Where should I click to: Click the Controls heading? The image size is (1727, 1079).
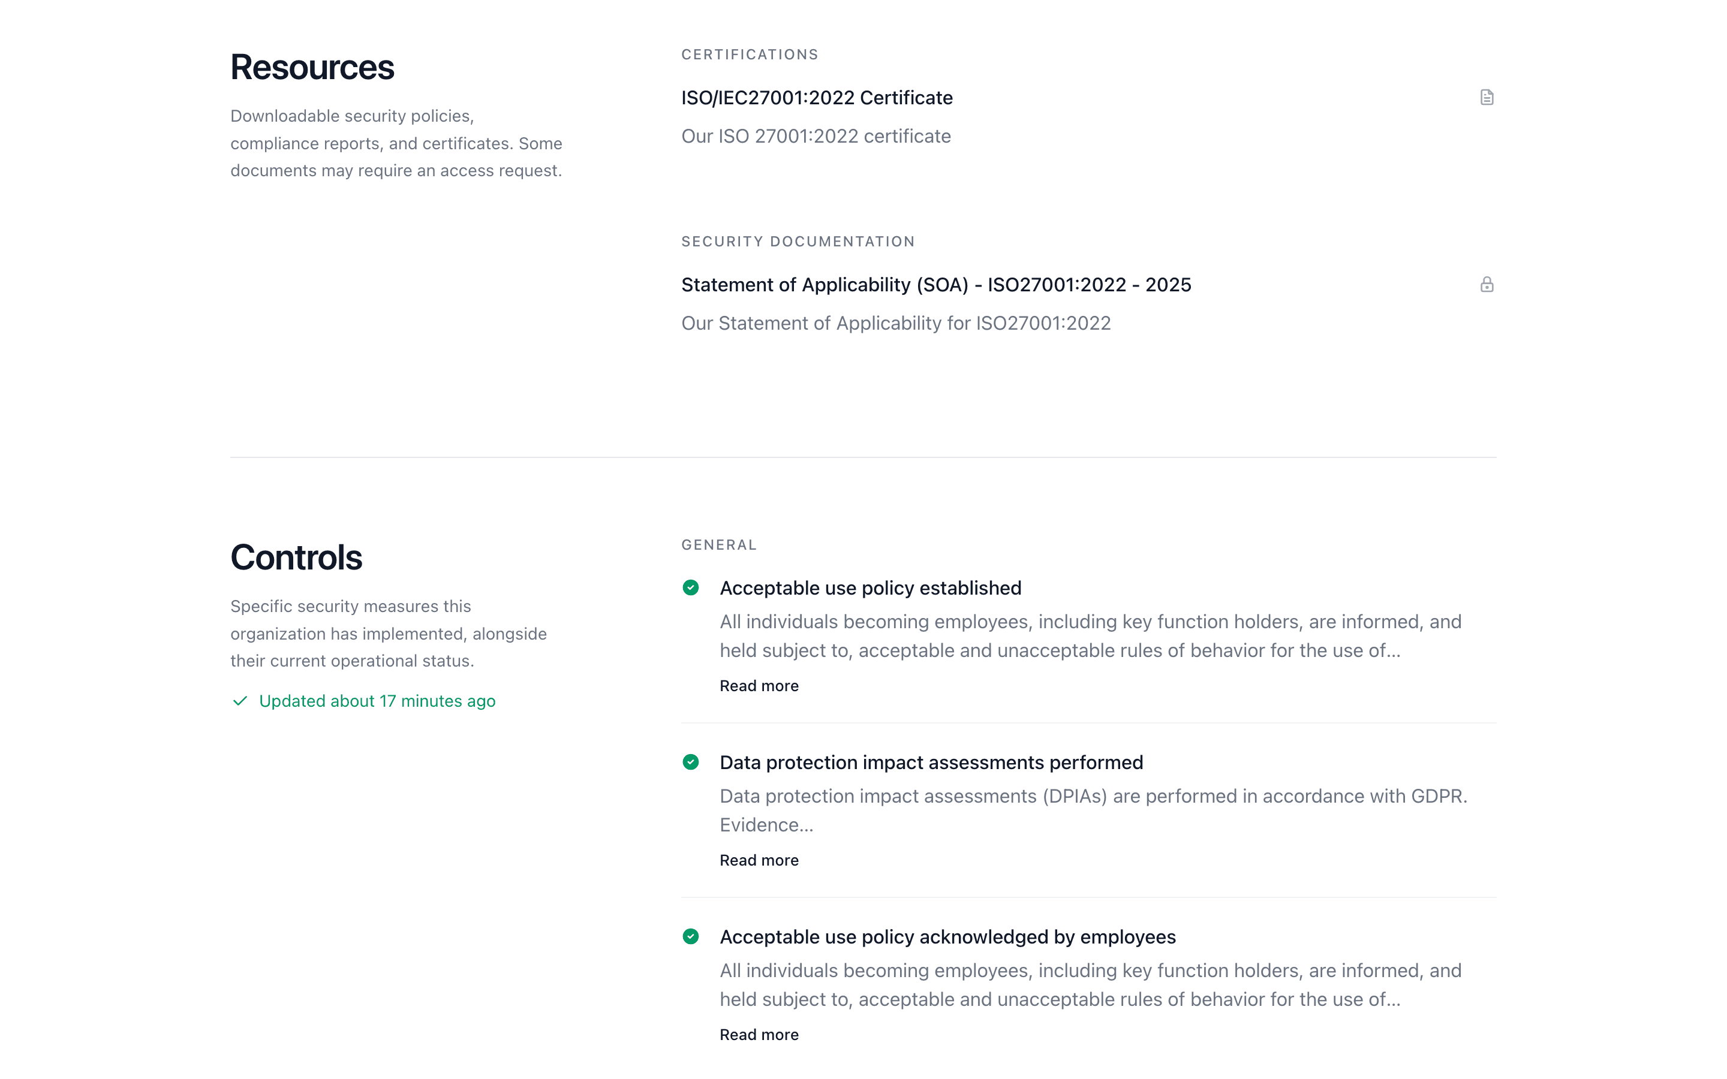click(296, 557)
